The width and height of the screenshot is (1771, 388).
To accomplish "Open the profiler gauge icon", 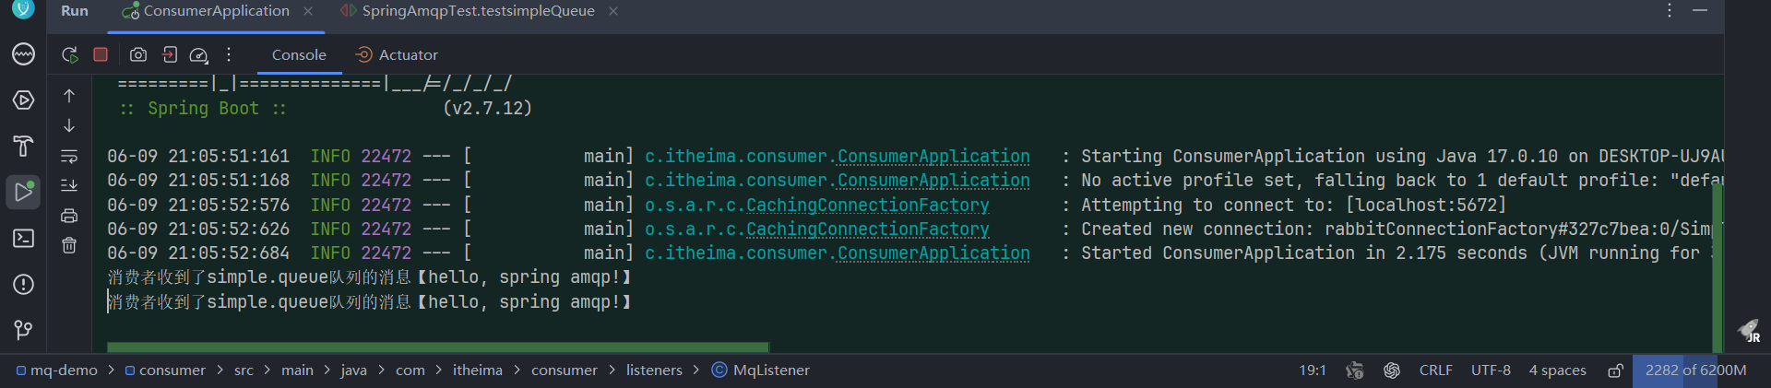I will pyautogui.click(x=198, y=55).
